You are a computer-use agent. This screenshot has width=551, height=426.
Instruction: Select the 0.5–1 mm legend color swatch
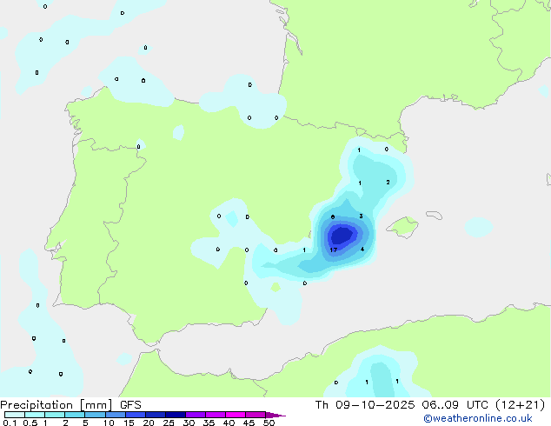[35, 415]
